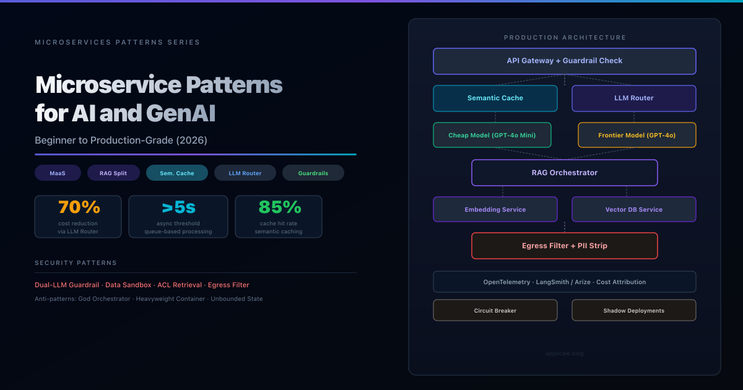Select the MaaS pattern badge

point(58,173)
